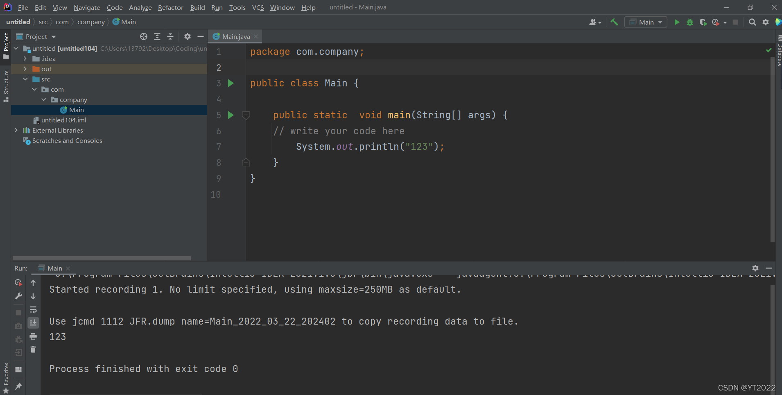Fold end marker at line 8 gutter
This screenshot has width=782, height=395.
pos(246,162)
